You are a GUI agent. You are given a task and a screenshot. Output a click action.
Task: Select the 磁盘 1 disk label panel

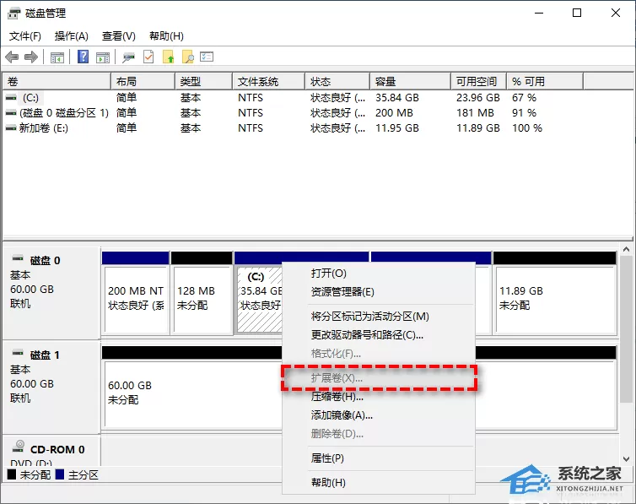coord(51,387)
